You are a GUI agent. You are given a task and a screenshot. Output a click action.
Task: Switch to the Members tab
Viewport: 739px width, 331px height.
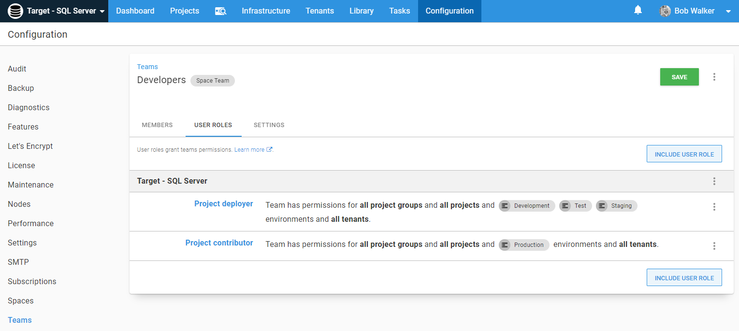coord(157,125)
